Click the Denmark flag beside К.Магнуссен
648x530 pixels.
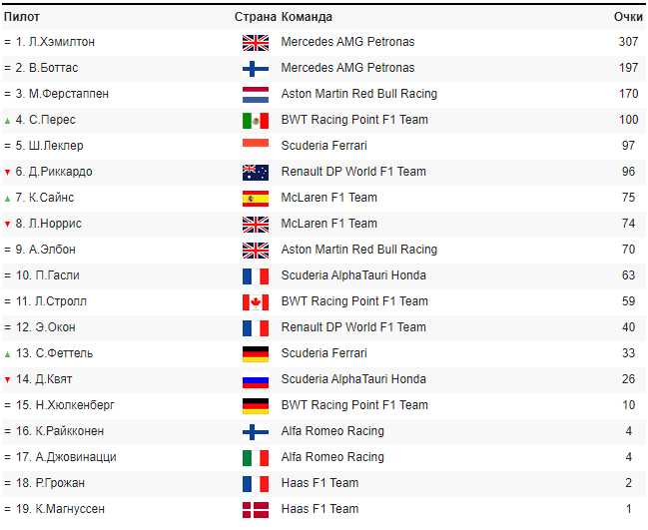[256, 510]
